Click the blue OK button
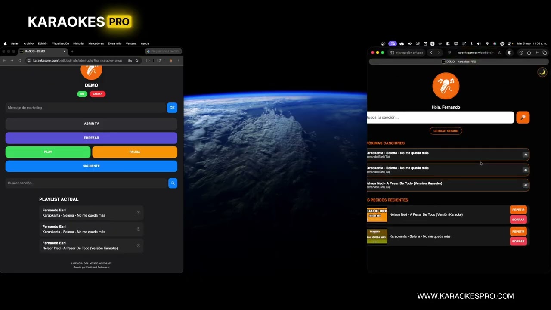 pyautogui.click(x=172, y=108)
